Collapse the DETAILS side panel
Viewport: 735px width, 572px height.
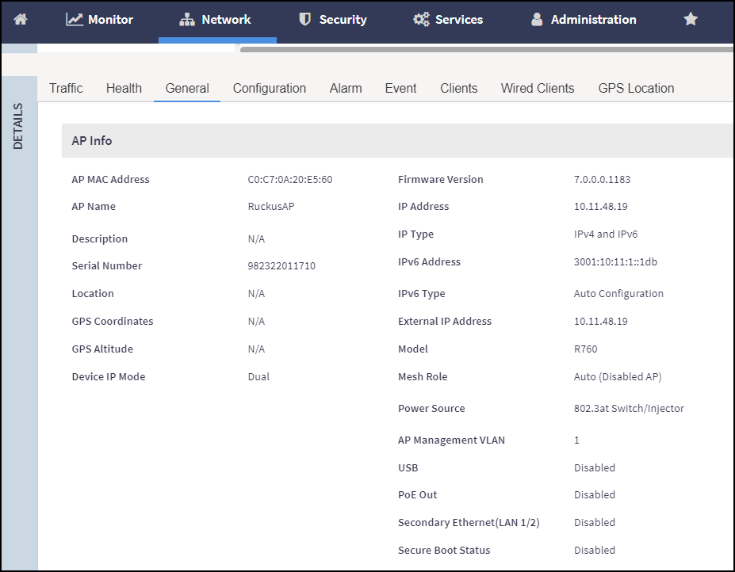point(18,127)
